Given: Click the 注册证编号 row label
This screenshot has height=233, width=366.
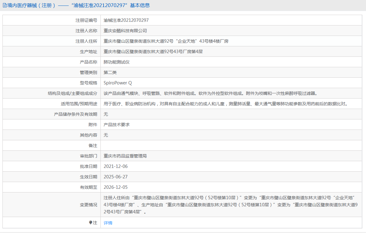Looking at the screenshot, I should coord(86,20).
